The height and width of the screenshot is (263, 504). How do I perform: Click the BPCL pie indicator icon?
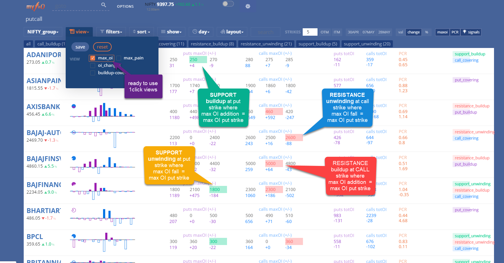[x=74, y=236]
